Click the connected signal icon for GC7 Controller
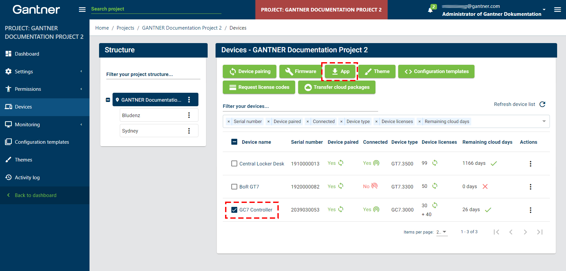Screen dimensions: 566x271 coord(376,209)
